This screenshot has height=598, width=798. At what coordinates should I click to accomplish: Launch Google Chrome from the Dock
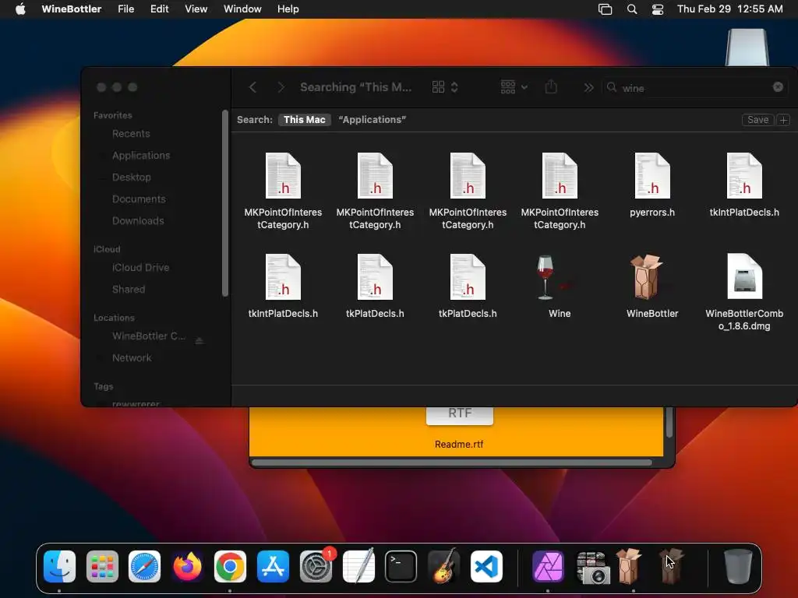(230, 566)
